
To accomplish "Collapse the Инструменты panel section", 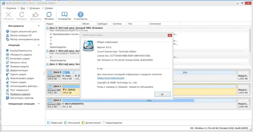I will (39, 26).
